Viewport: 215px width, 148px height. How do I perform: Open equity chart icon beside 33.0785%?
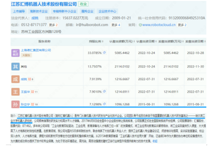pyautogui.click(x=104, y=53)
